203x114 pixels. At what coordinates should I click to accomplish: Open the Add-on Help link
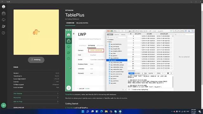coord(18,102)
